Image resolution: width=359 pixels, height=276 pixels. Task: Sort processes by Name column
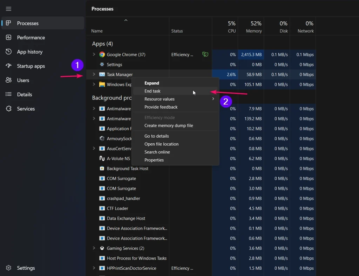point(128,26)
